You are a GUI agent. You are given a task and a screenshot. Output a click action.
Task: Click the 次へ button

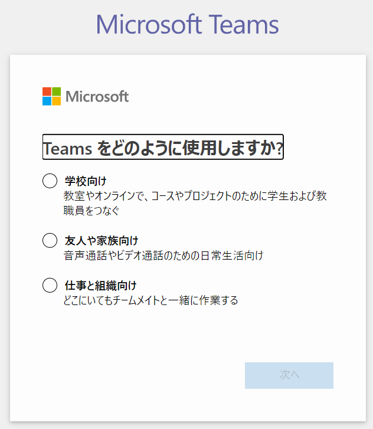(289, 375)
